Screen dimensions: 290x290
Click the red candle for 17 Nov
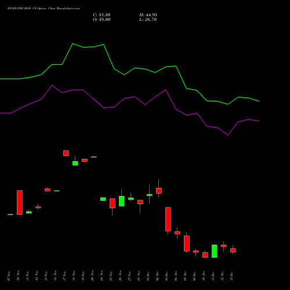pos(66,153)
